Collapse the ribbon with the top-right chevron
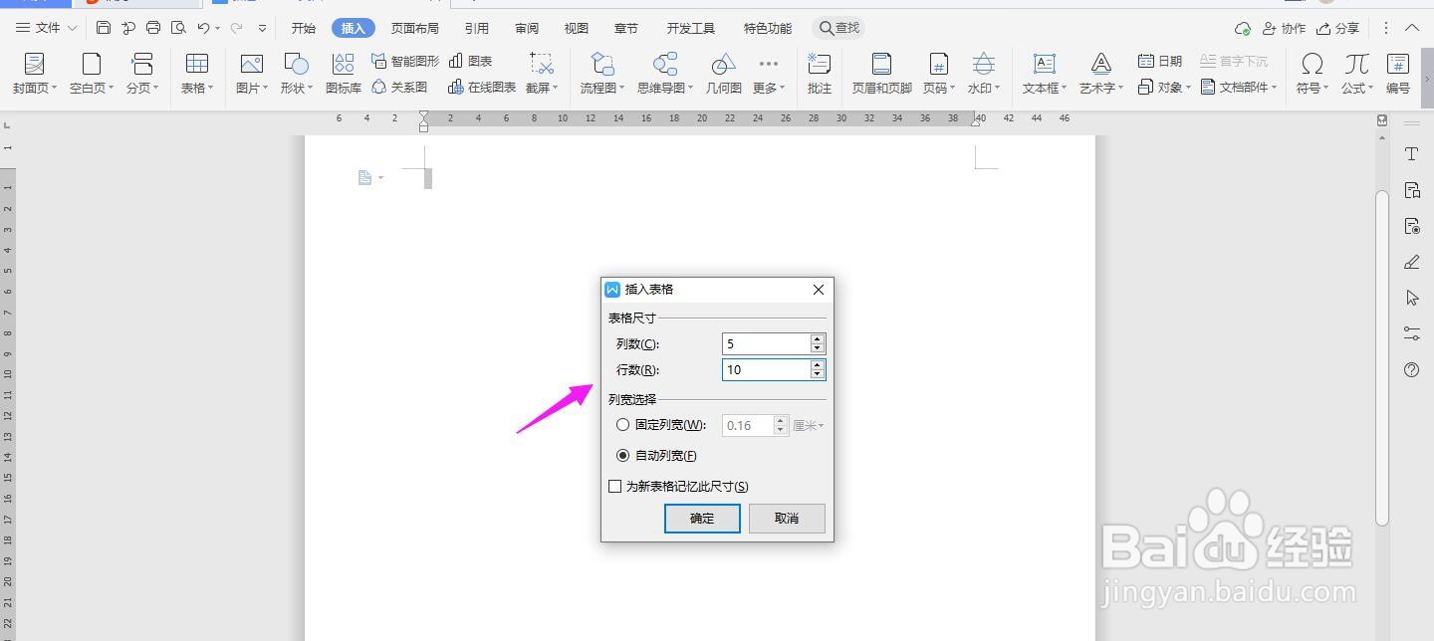This screenshot has width=1434, height=641. coord(1412,28)
